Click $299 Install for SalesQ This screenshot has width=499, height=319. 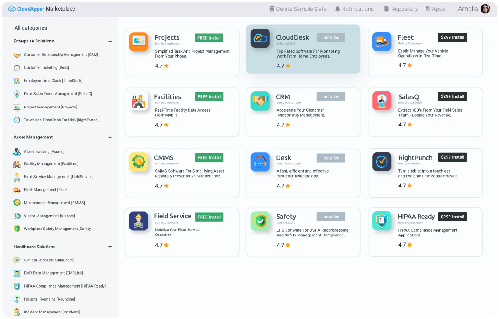452,96
